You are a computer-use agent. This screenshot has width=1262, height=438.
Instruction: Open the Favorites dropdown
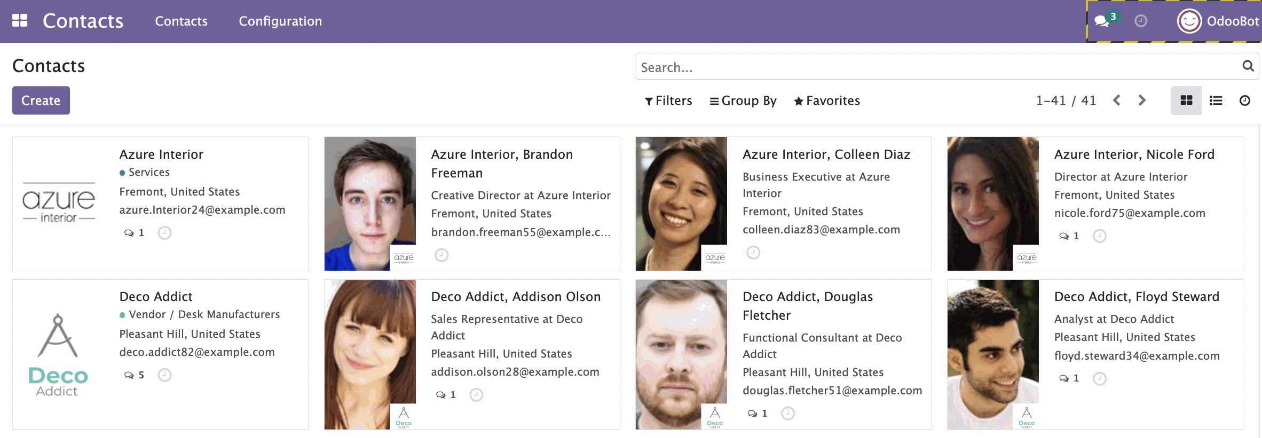(x=827, y=101)
